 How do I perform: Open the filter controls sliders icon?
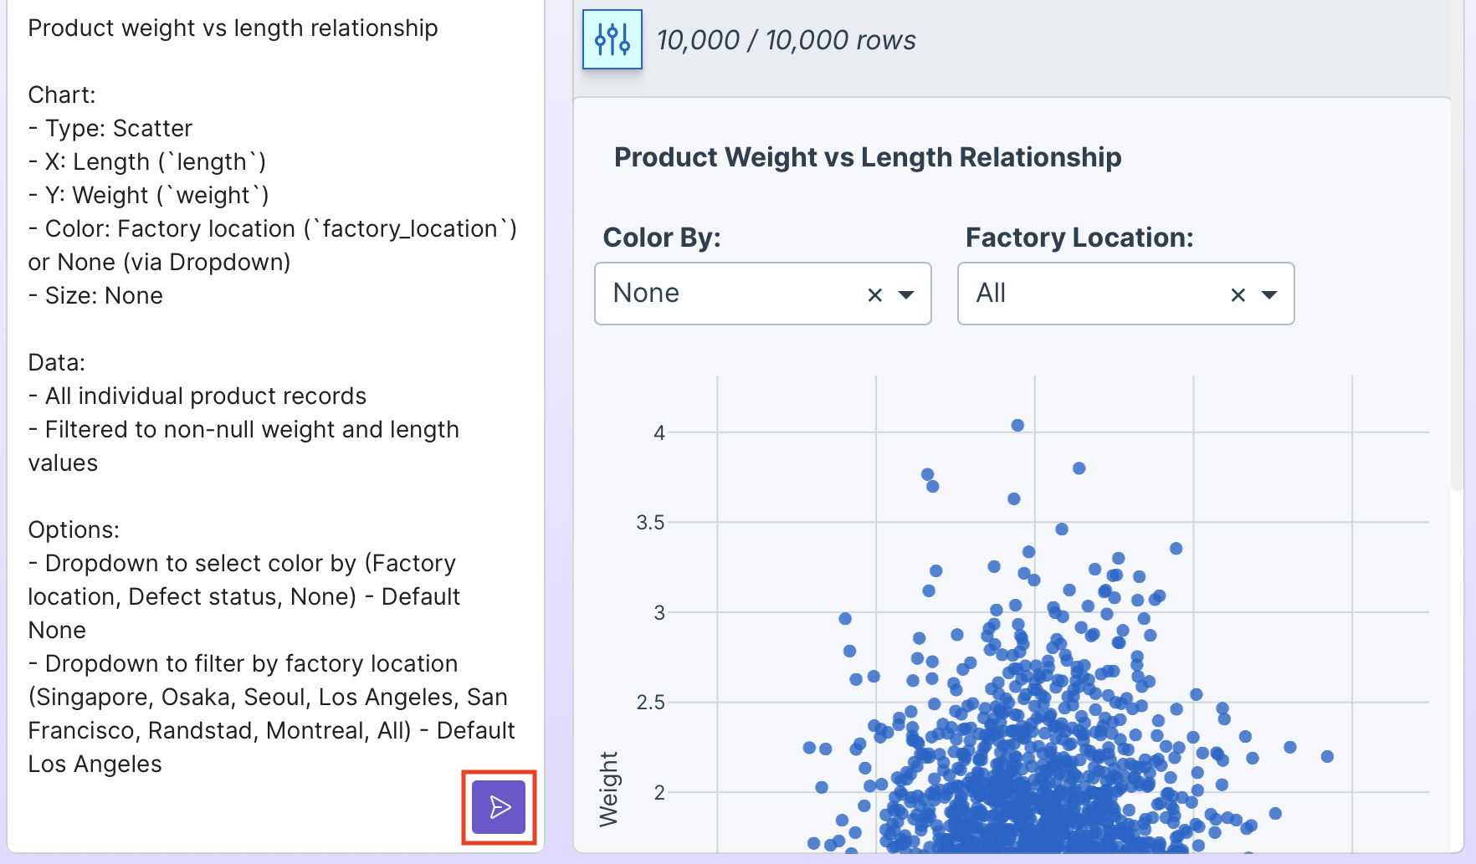pyautogui.click(x=612, y=39)
